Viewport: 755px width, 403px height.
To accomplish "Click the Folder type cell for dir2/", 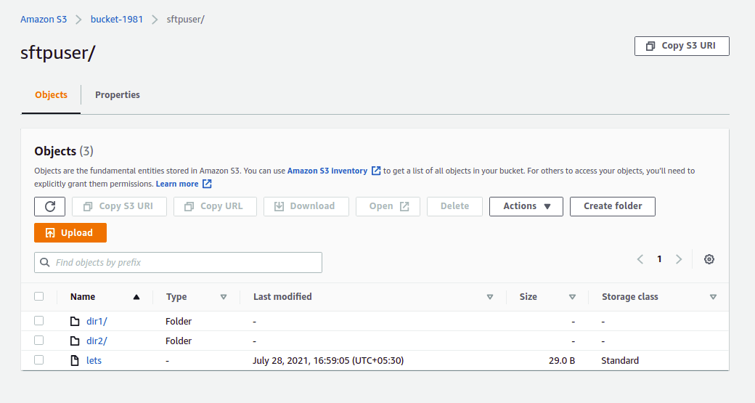I will [179, 341].
